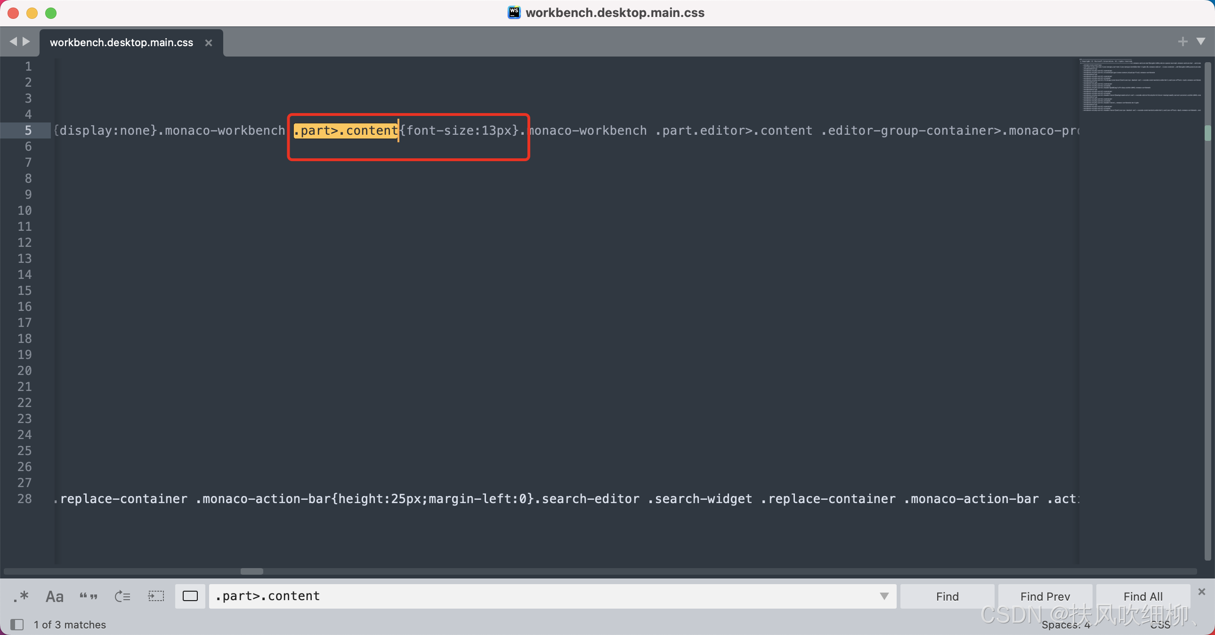Click line number 1 in gutter
Image resolution: width=1215 pixels, height=635 pixels.
coord(28,66)
